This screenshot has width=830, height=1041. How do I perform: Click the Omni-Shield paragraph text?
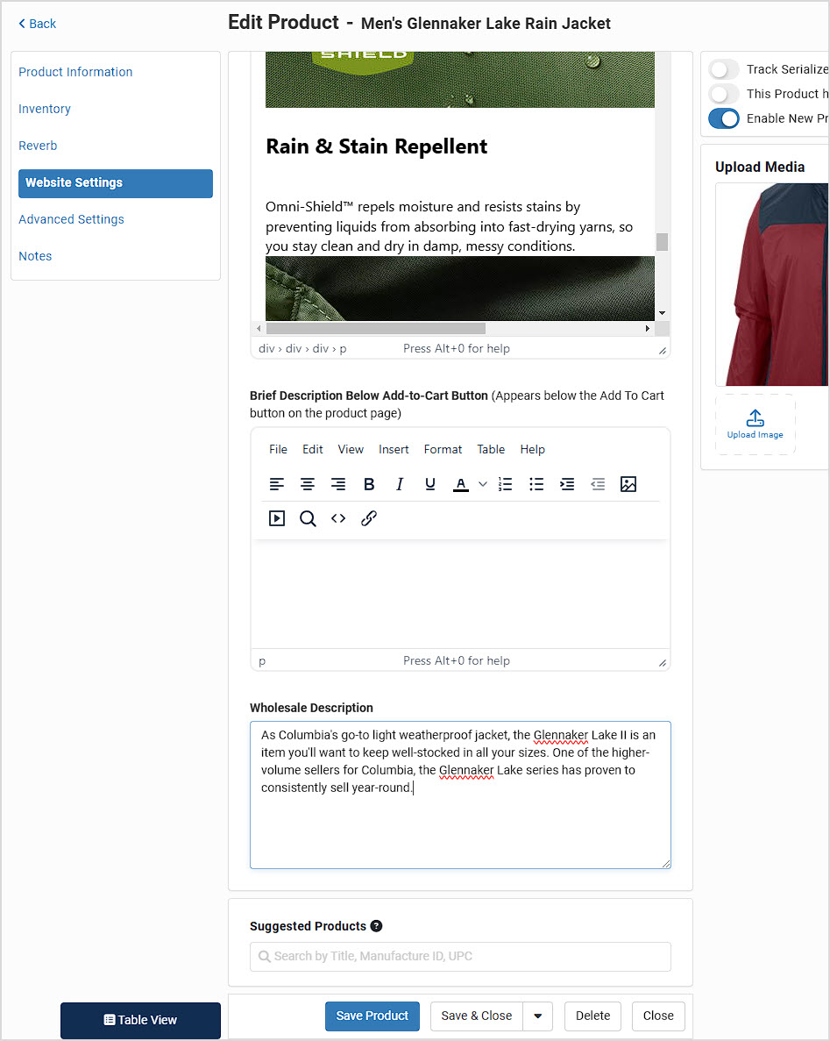[449, 226]
